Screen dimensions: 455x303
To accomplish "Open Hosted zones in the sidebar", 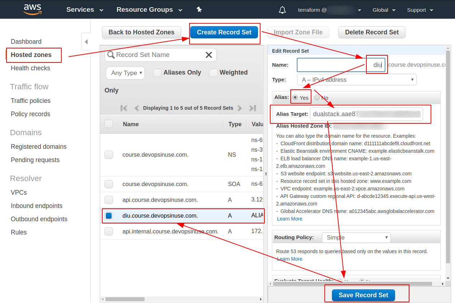I will [x=31, y=55].
